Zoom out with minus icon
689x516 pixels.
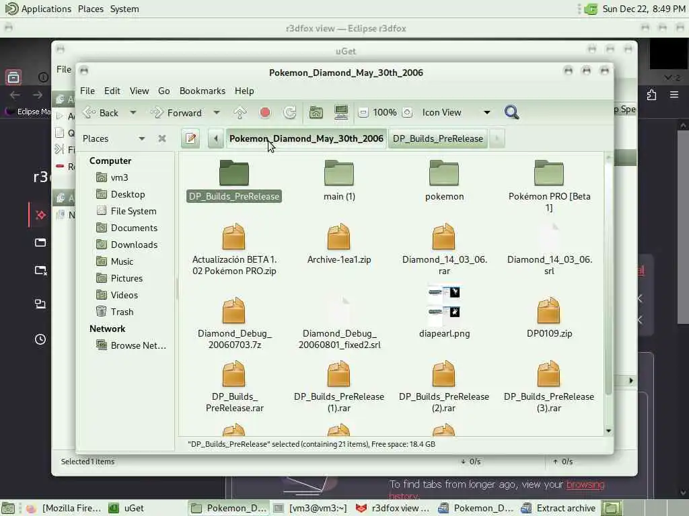click(x=363, y=113)
